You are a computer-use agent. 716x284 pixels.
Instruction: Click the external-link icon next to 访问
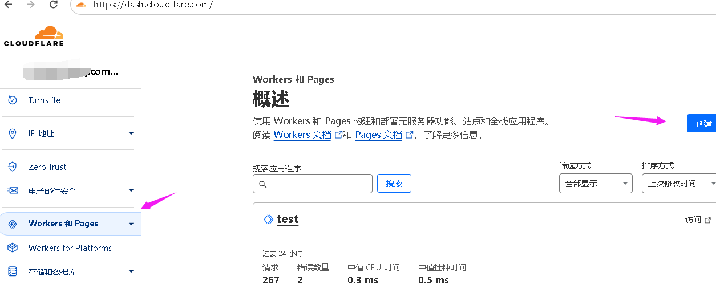708,220
